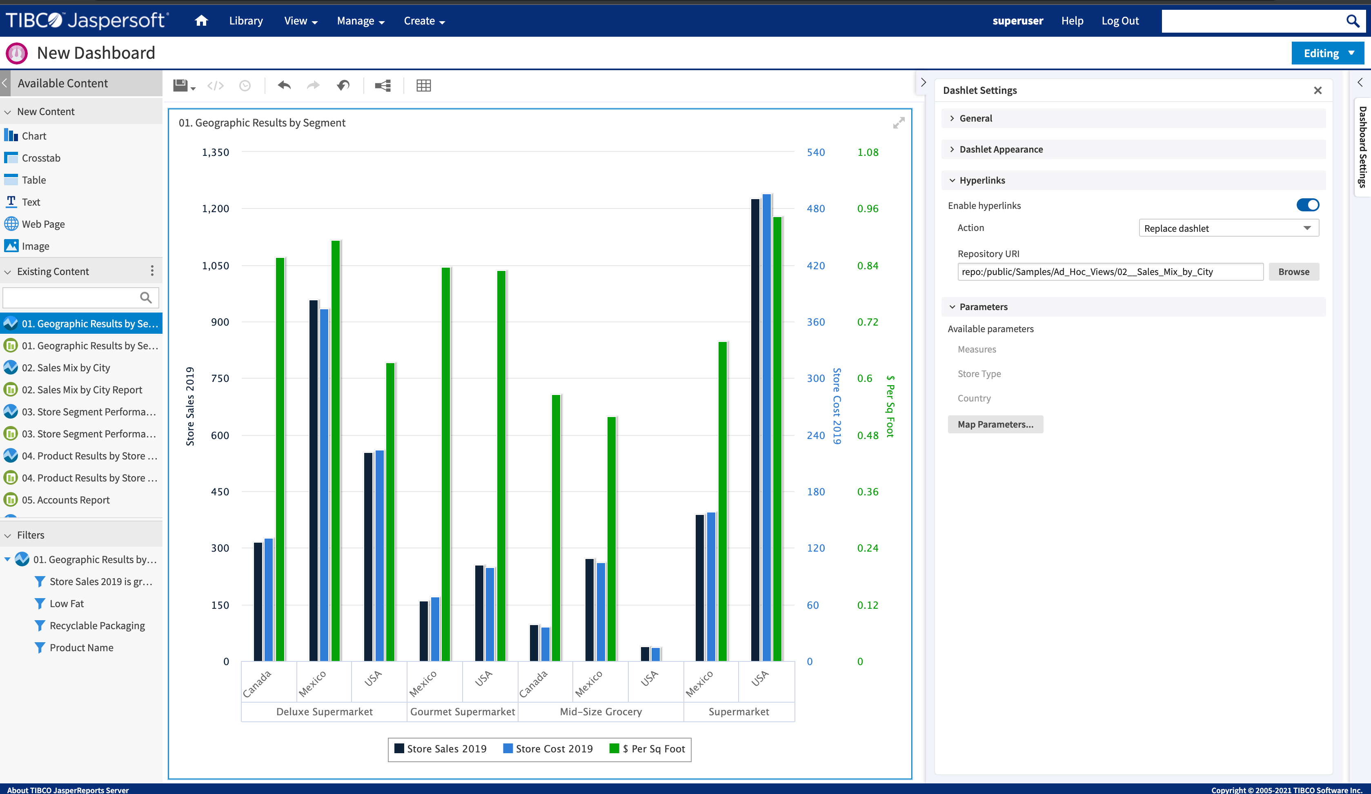Image resolution: width=1371 pixels, height=794 pixels.
Task: Click the Undo All icon
Action: [x=343, y=85]
